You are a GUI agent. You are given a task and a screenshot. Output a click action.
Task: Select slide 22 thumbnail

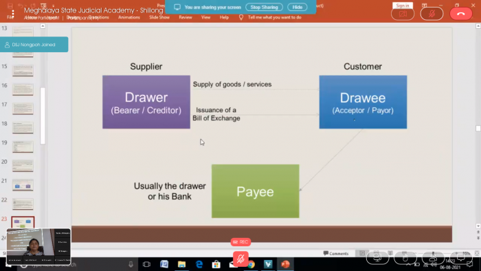click(x=23, y=204)
